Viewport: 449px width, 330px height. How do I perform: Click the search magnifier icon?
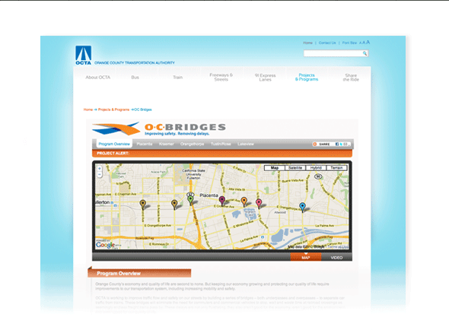click(365, 53)
